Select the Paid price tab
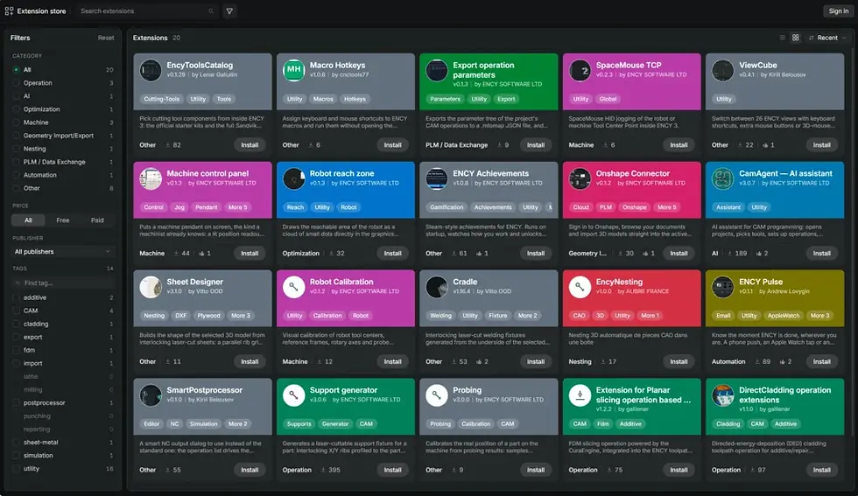The width and height of the screenshot is (858, 496). click(97, 220)
